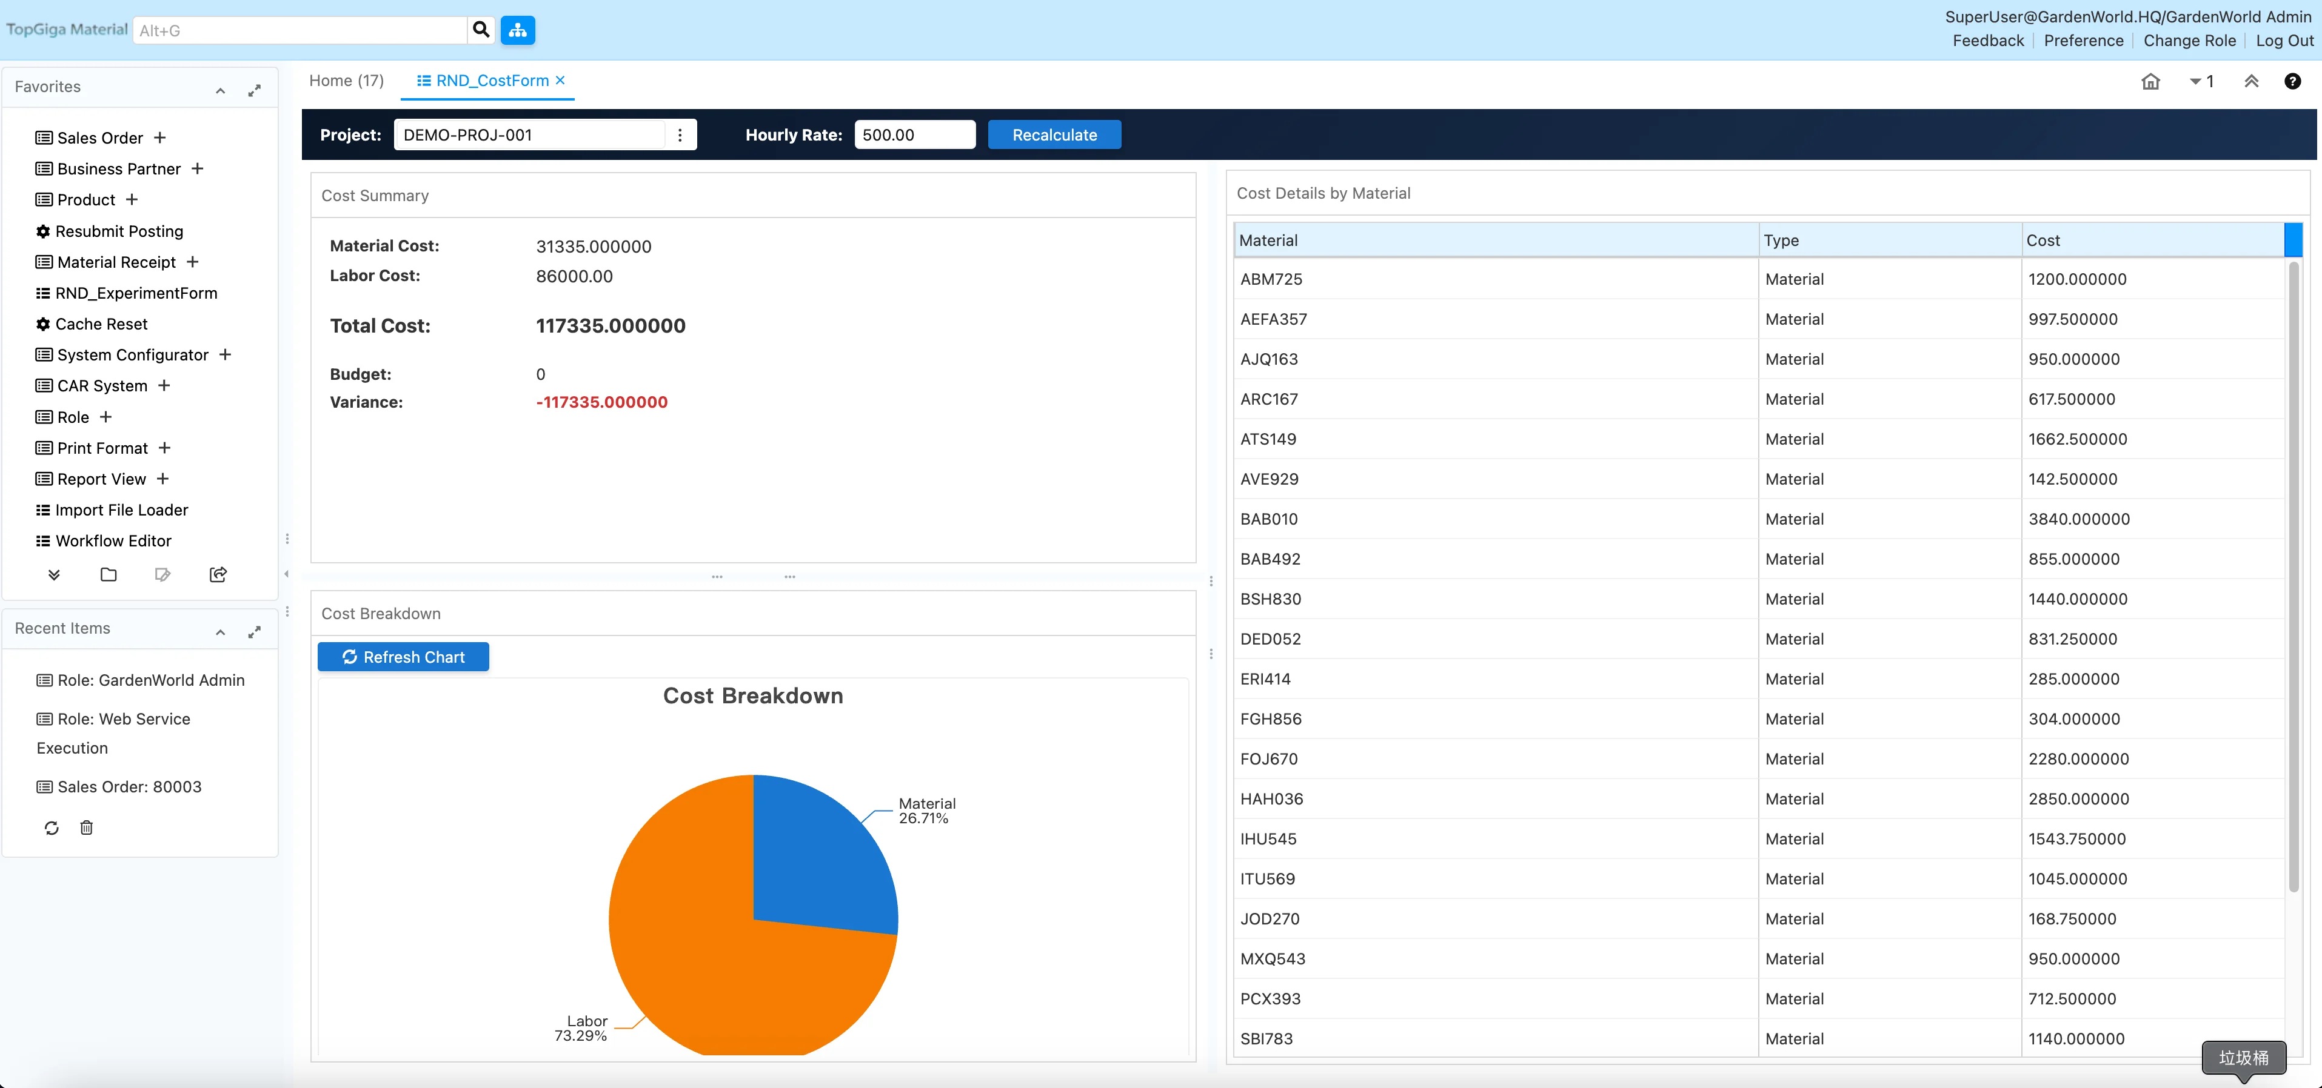The image size is (2322, 1088).
Task: Click the trash icon in Recent Items
Action: pyautogui.click(x=87, y=828)
